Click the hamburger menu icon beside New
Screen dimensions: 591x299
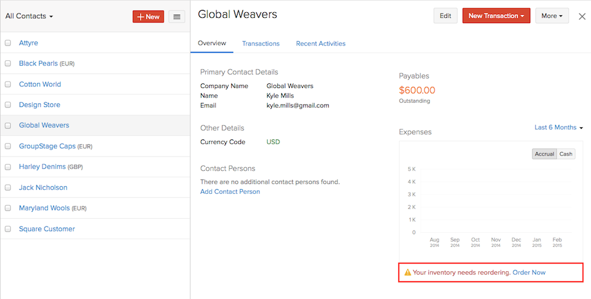click(177, 17)
